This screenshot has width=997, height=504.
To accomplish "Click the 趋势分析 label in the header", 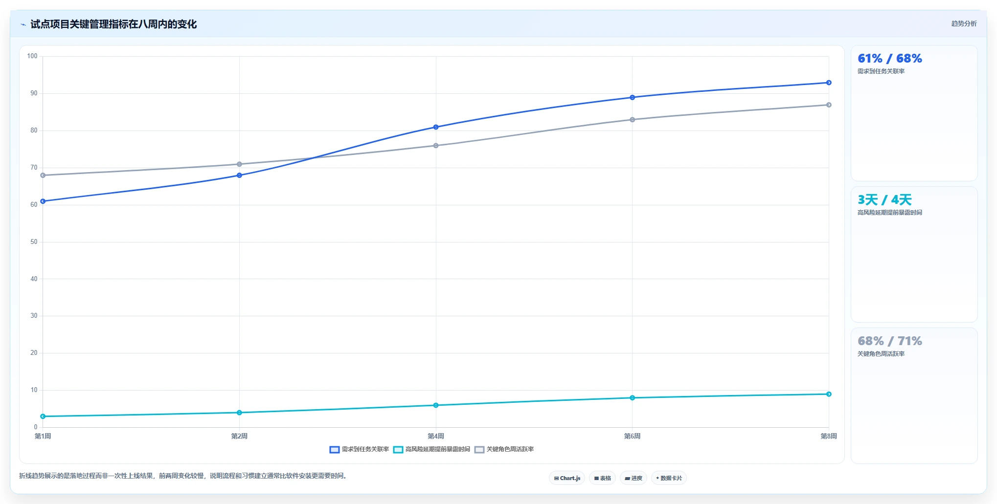I will [x=964, y=23].
